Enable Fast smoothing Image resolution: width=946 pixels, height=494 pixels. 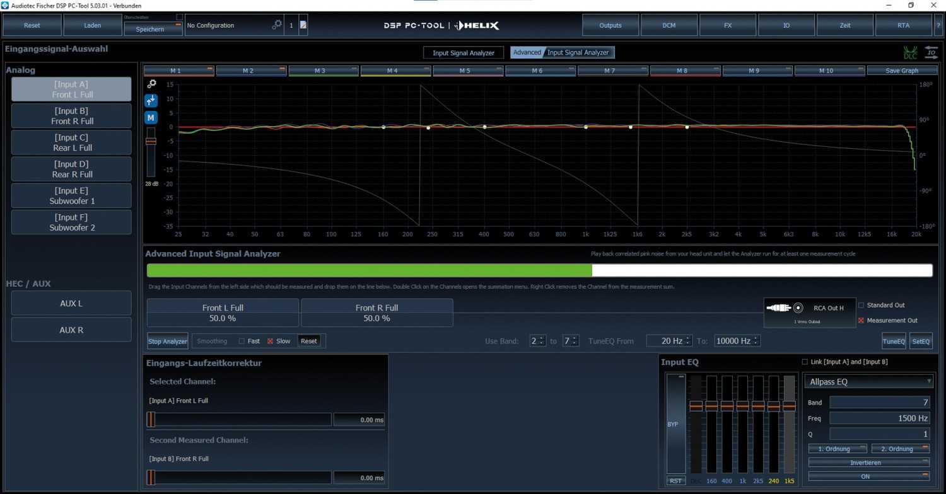coord(242,341)
